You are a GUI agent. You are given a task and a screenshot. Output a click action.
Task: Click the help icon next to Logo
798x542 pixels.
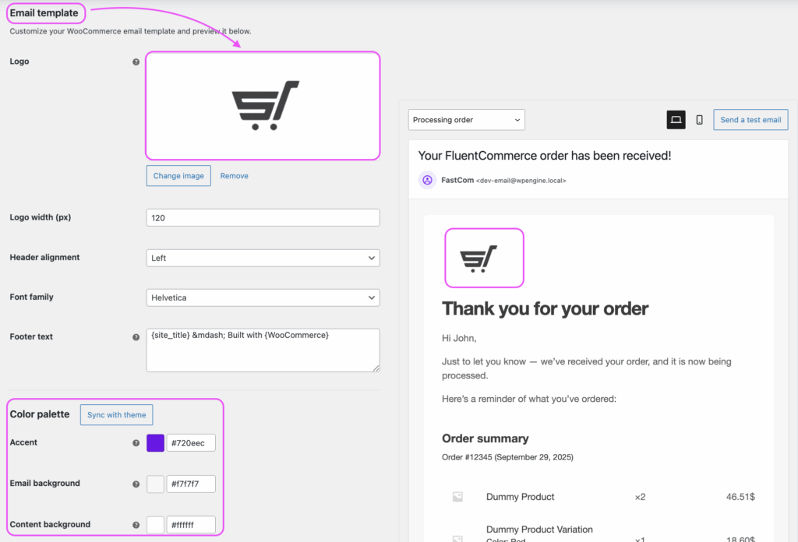coord(136,62)
